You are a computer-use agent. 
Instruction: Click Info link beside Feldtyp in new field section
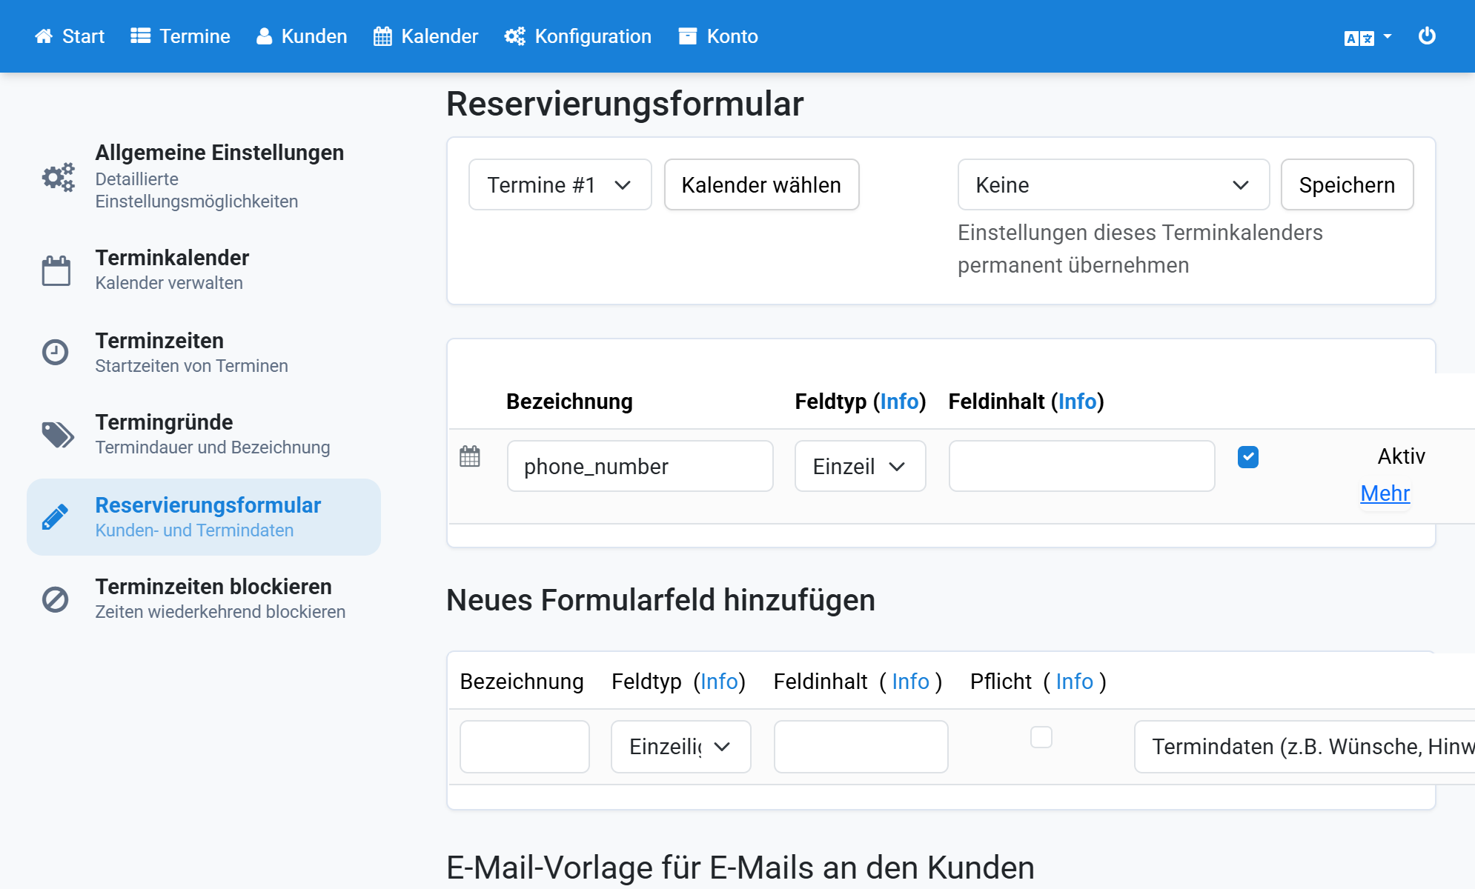720,681
